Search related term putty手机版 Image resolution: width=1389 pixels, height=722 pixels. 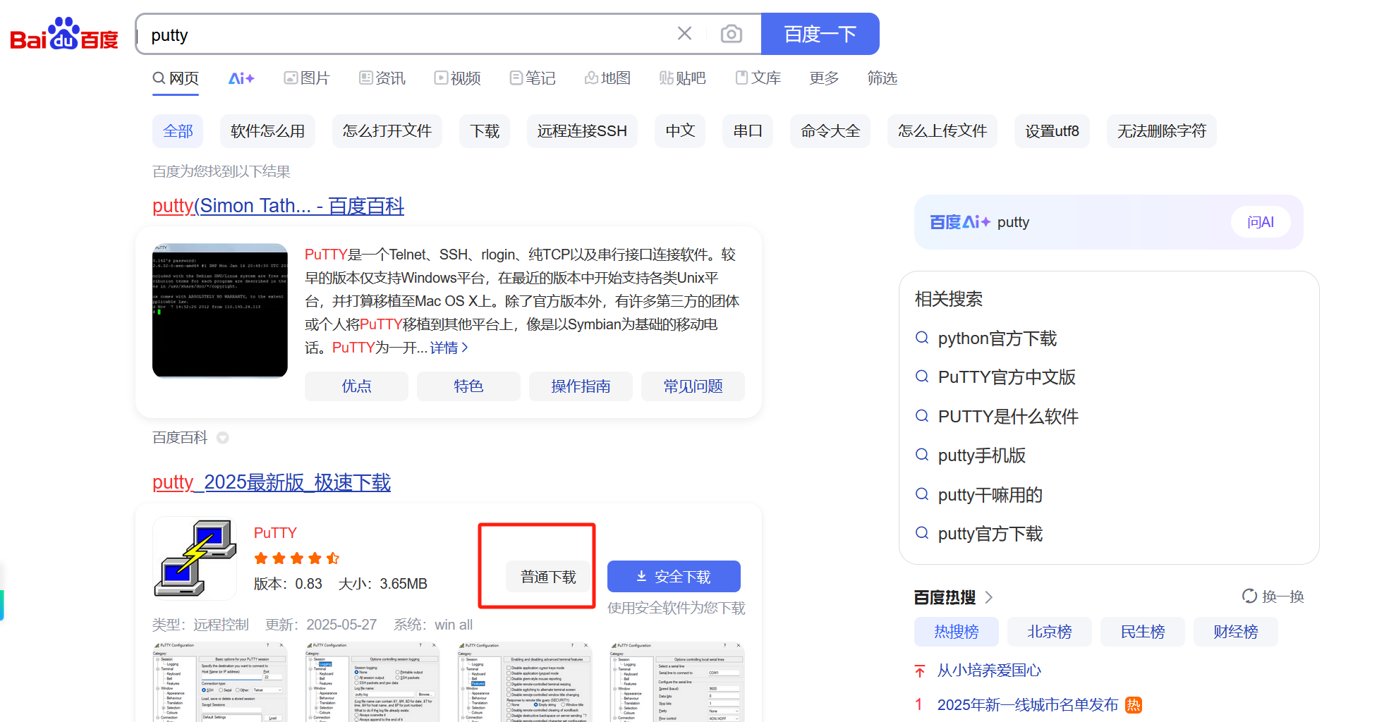[x=982, y=455]
